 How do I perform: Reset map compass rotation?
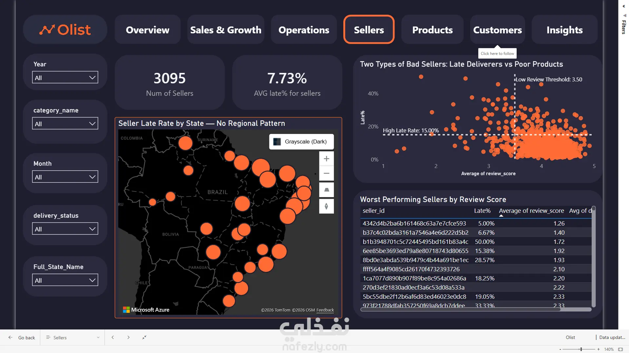[326, 206]
